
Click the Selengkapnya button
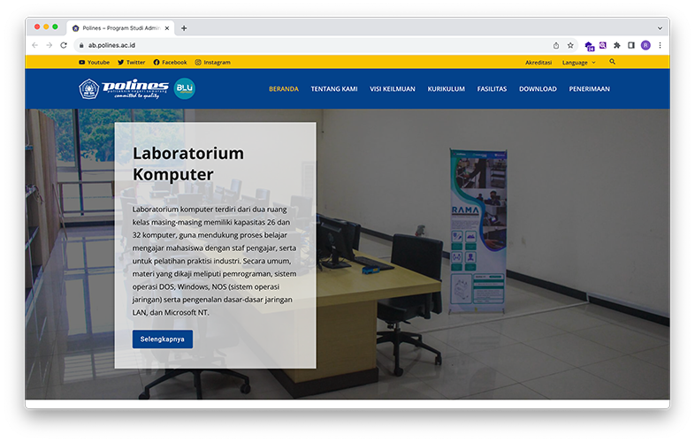[x=162, y=339]
